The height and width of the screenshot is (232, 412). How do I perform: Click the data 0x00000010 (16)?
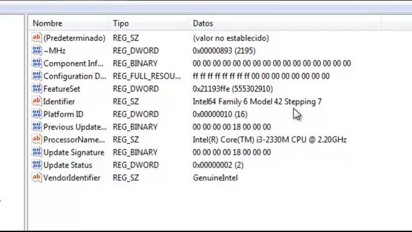click(x=220, y=115)
